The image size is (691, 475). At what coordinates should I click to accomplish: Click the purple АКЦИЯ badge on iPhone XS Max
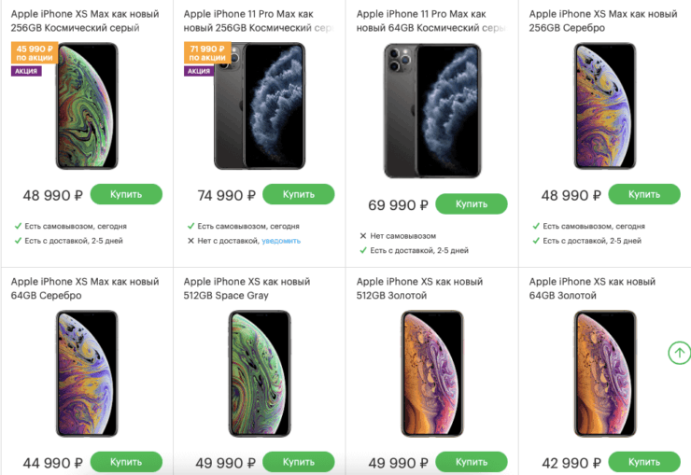(x=26, y=71)
